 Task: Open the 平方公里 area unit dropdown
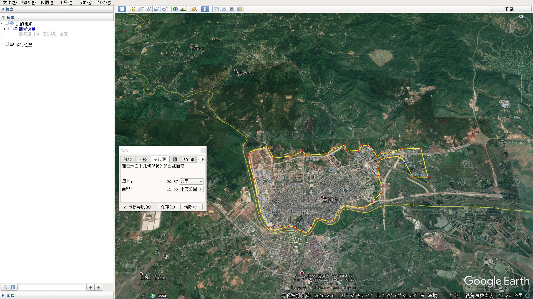tap(191, 189)
